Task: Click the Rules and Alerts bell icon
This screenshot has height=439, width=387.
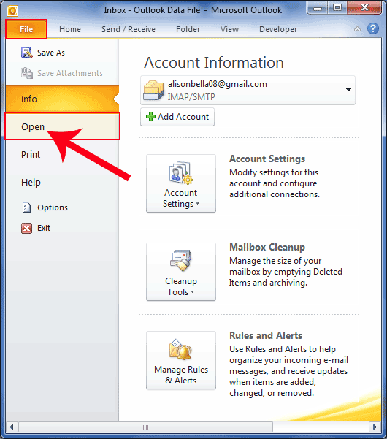Action: [181, 349]
